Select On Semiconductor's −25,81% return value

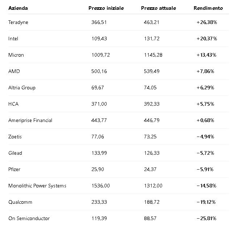206,219
